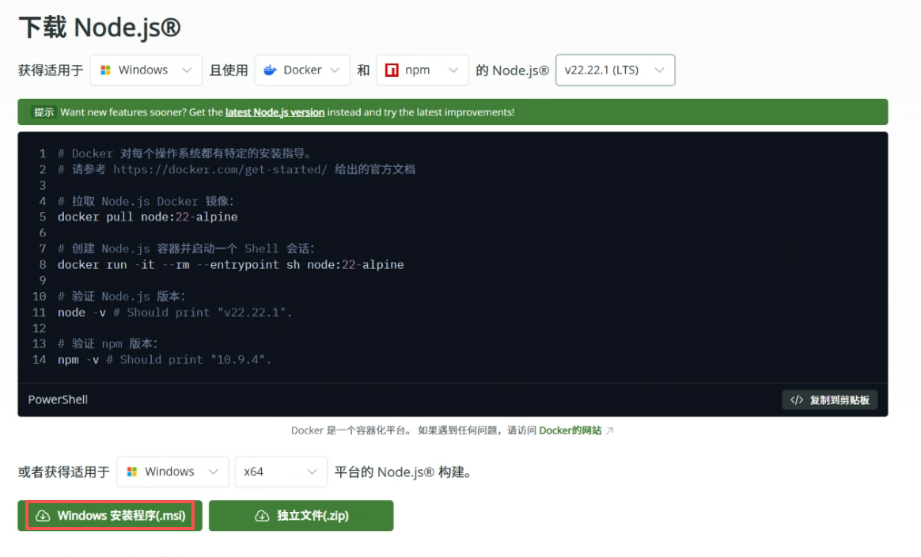
Task: Open the lower Windows platform dropdown
Action: point(172,472)
